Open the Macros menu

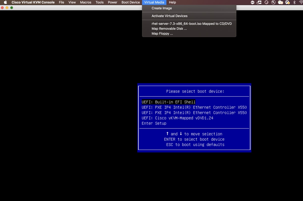86,2
